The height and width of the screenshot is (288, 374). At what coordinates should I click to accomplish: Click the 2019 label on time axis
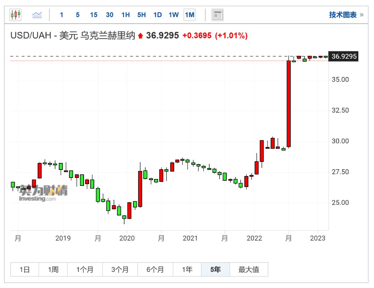pos(63,238)
